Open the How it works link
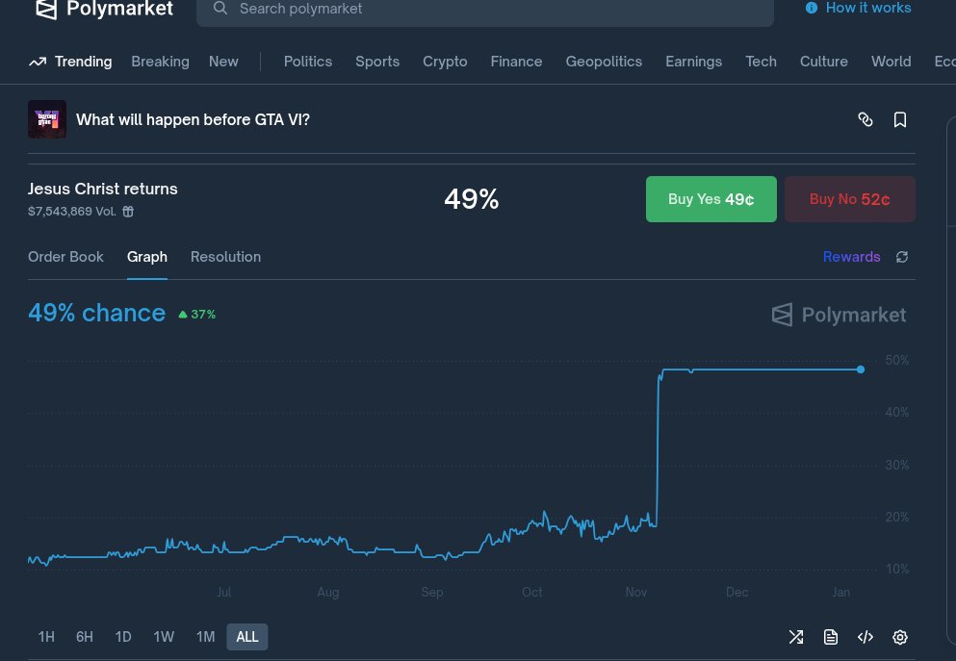Viewport: 956px width, 661px height. tap(868, 8)
